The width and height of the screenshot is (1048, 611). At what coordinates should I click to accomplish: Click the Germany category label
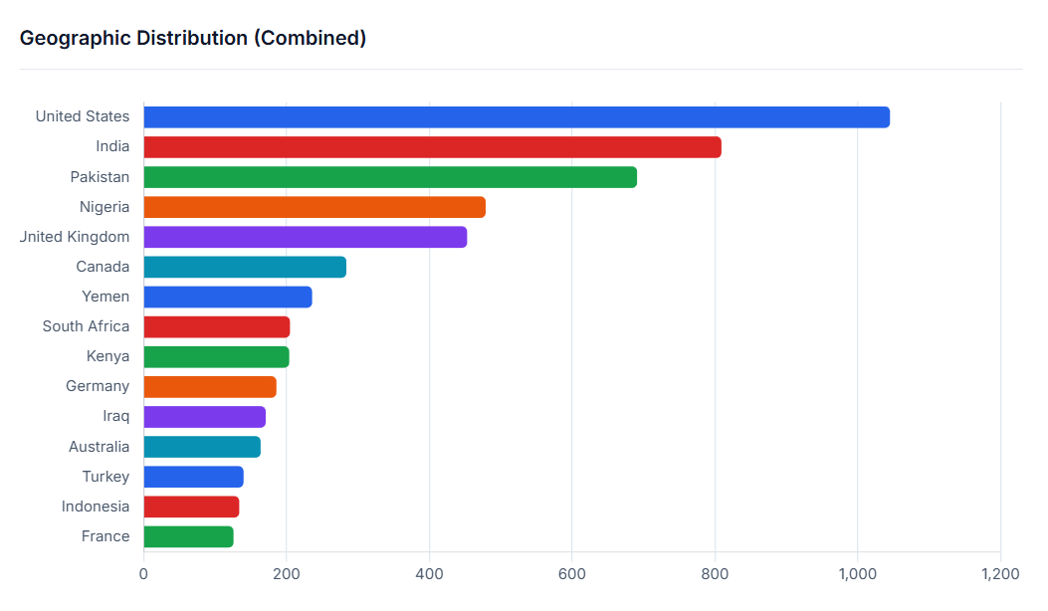[98, 386]
